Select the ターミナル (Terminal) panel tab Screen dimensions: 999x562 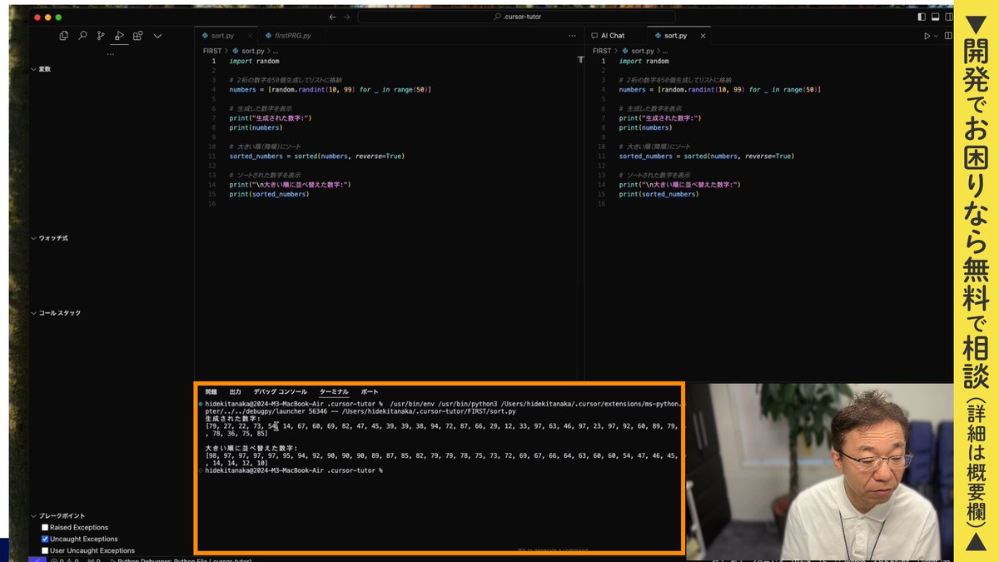(x=334, y=391)
